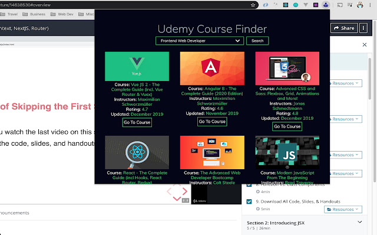Click the Vue.js course thumbnail
The width and height of the screenshot is (377, 235).
tap(137, 66)
